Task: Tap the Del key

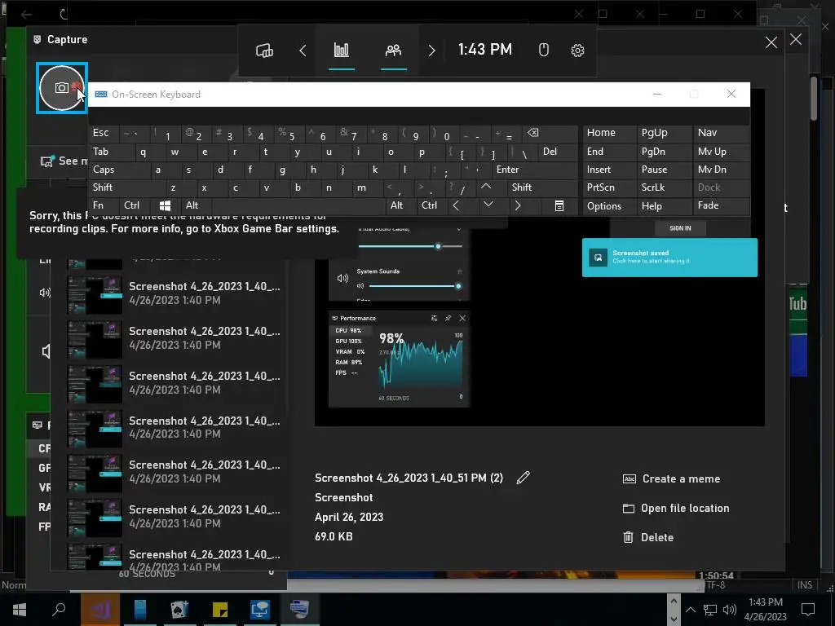Action: [x=558, y=152]
